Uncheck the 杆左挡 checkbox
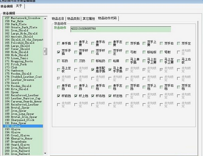The width and height of the screenshot is (203, 156). pos(110,96)
